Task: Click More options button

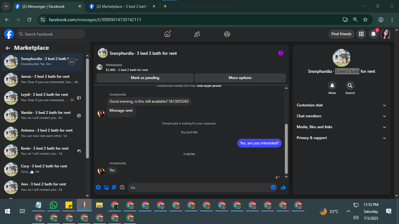Action: coord(240,78)
